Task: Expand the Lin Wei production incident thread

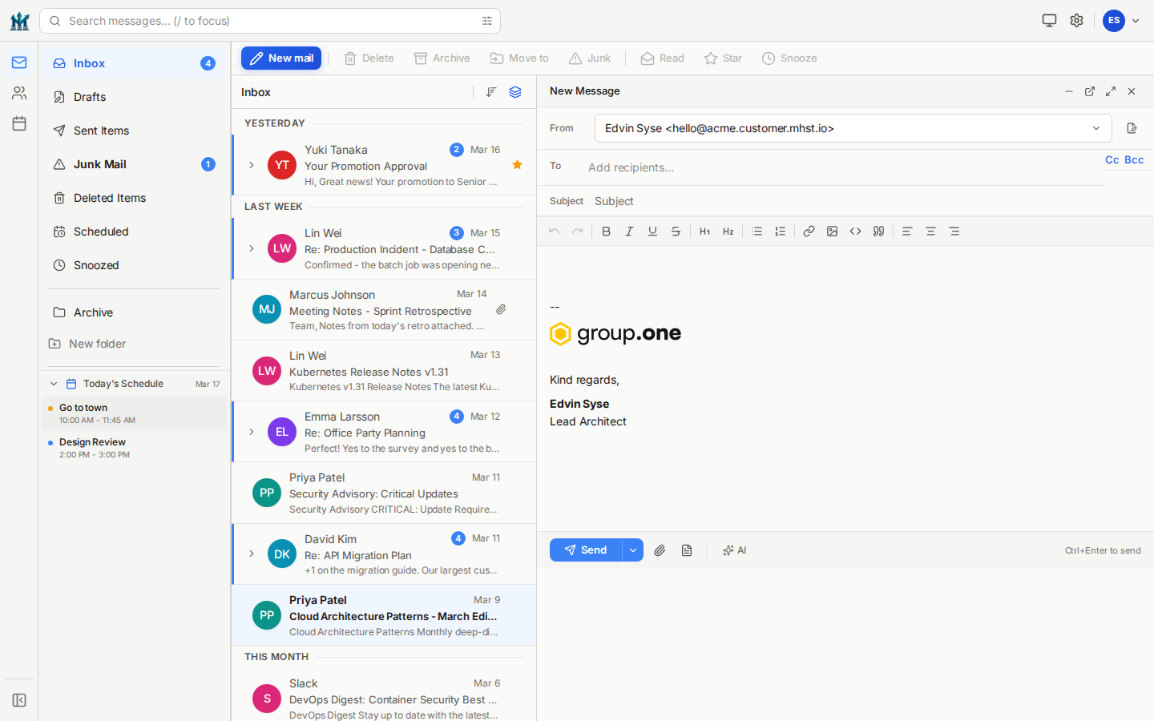Action: coord(252,248)
